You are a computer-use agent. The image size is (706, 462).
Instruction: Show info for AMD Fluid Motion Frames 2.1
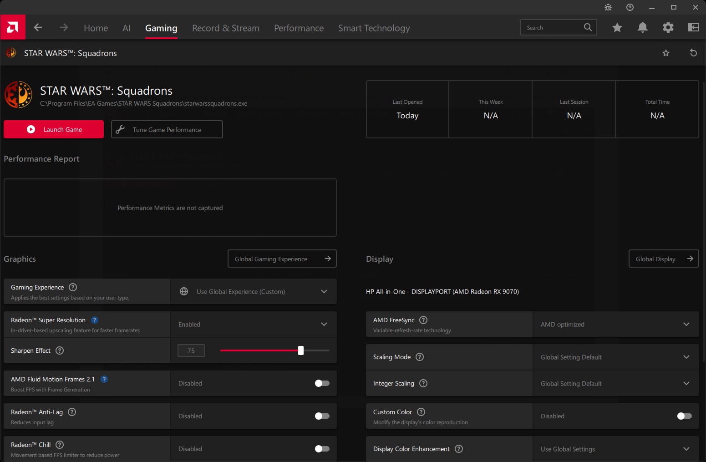pyautogui.click(x=104, y=379)
